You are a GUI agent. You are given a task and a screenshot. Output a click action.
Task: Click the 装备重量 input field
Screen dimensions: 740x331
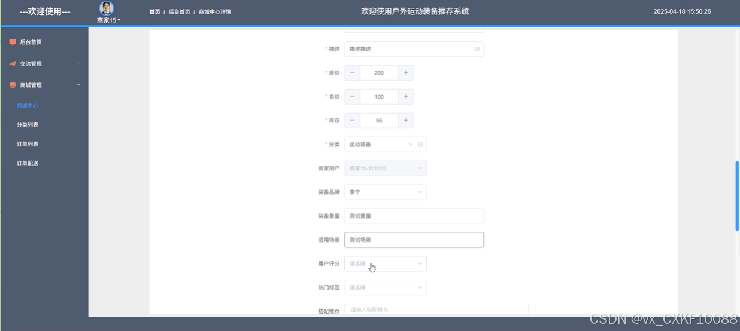pyautogui.click(x=414, y=216)
